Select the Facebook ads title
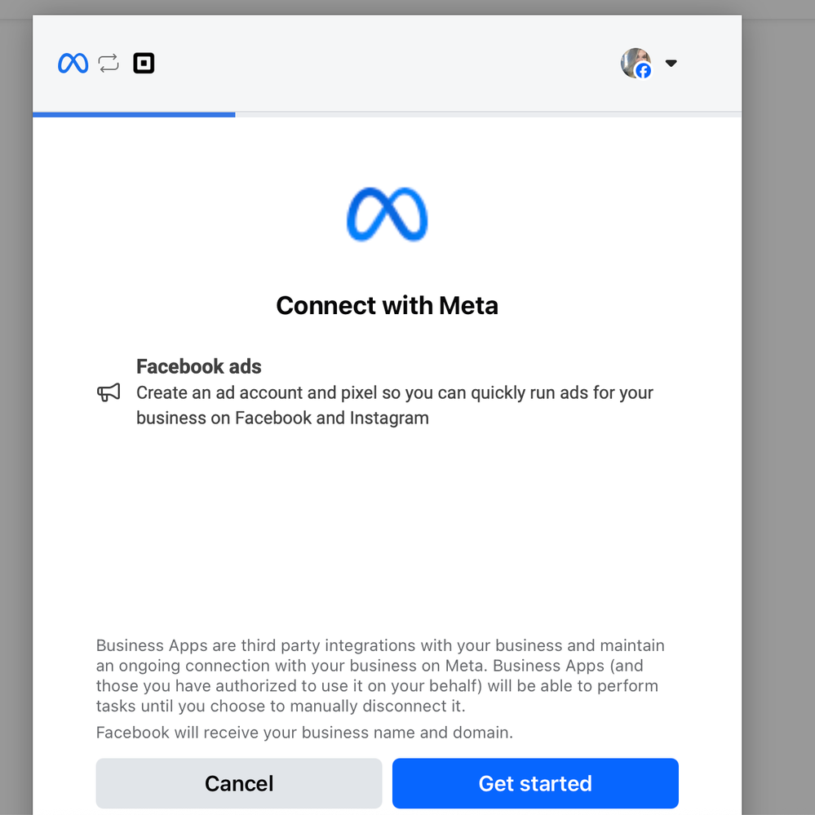815x815 pixels. (199, 366)
